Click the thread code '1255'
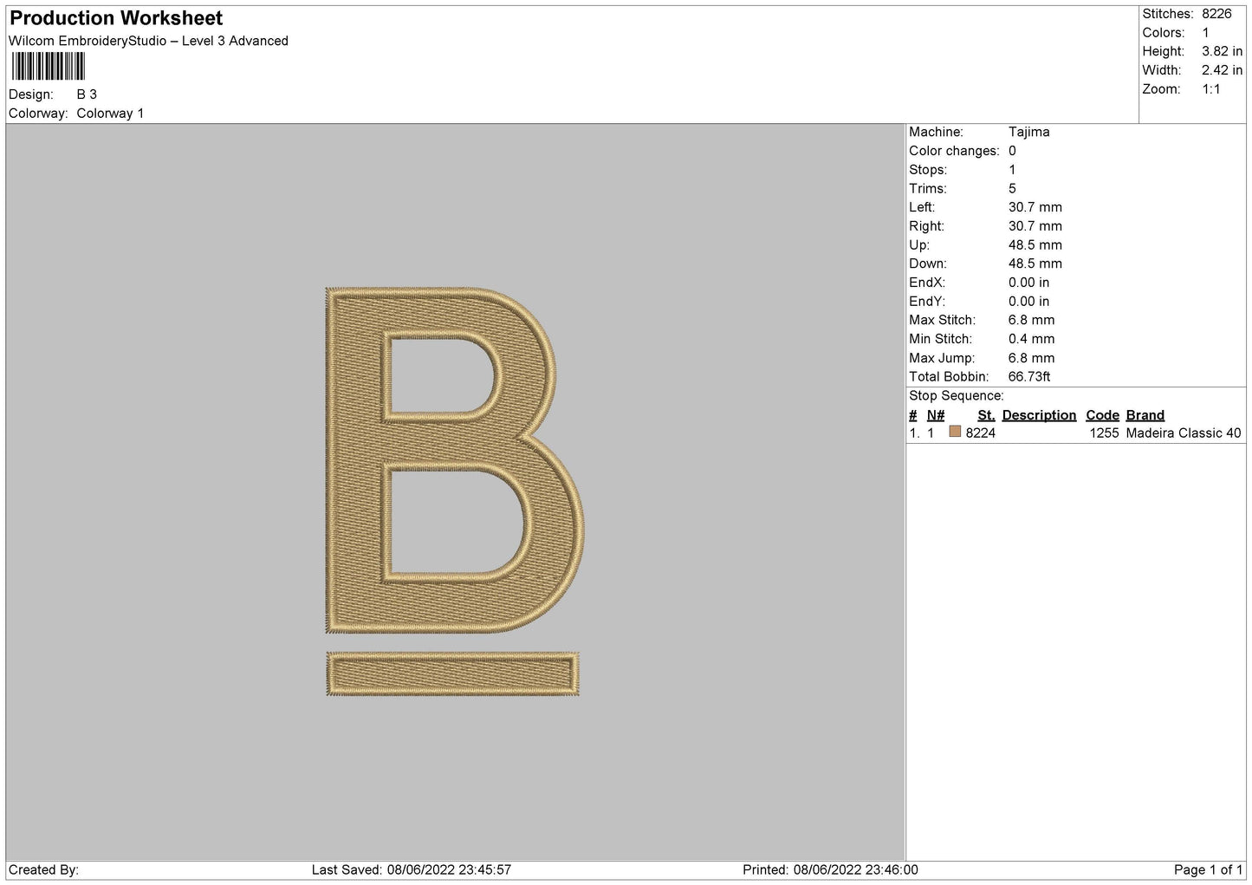 point(1104,433)
